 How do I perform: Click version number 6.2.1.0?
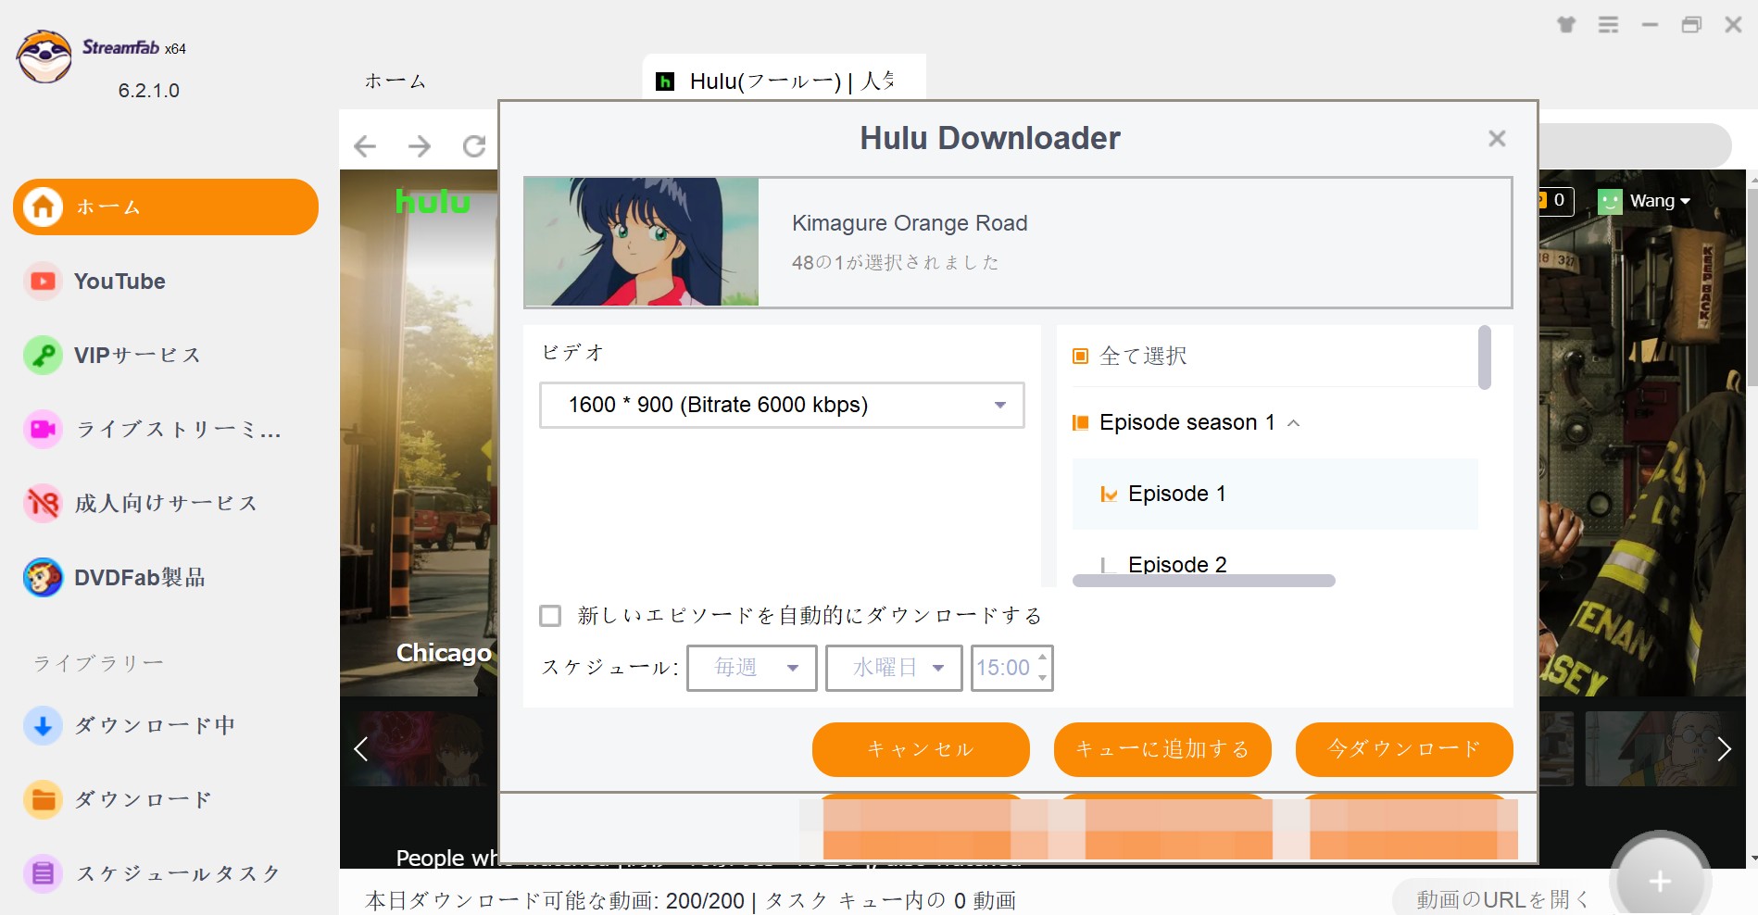pyautogui.click(x=149, y=91)
